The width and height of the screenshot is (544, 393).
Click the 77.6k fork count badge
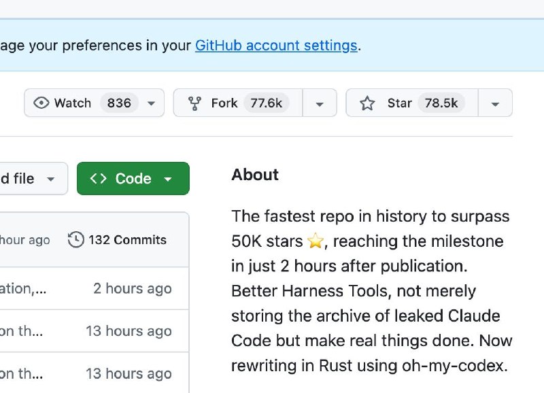(x=266, y=103)
